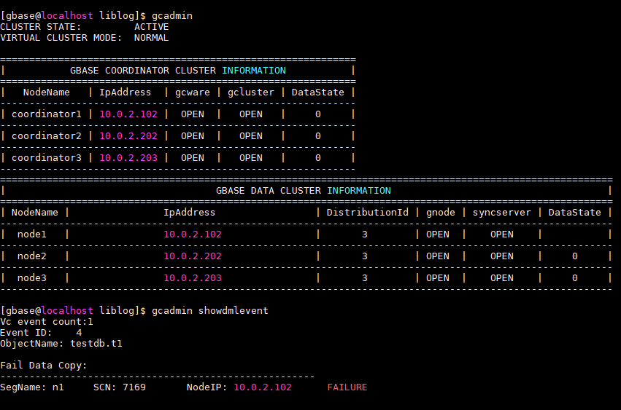Viewport: 621px width, 410px height.
Task: Click the 'CLUSTER STATE:' label
Action: click(40, 27)
